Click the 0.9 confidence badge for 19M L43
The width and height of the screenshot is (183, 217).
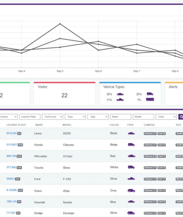tap(19, 201)
